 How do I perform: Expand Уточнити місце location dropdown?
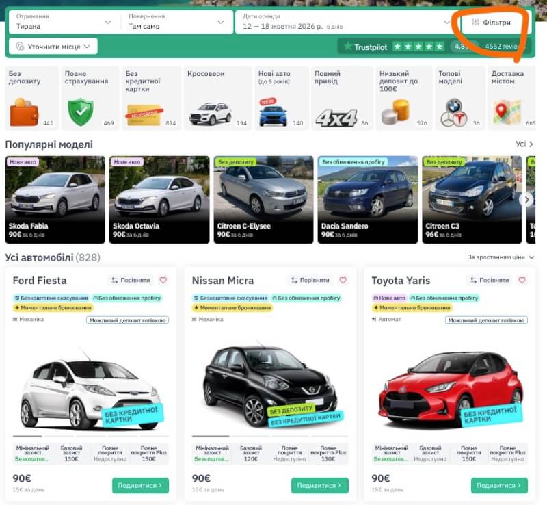[53, 47]
